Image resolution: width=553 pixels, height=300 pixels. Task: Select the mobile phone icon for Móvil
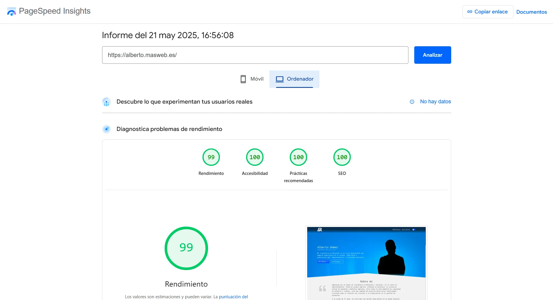(243, 79)
